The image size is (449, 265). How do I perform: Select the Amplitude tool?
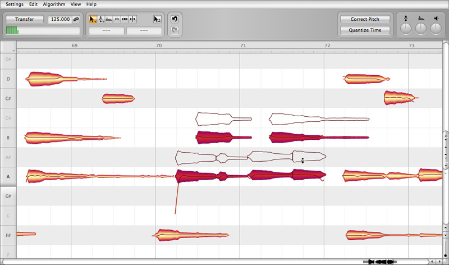tap(117, 19)
